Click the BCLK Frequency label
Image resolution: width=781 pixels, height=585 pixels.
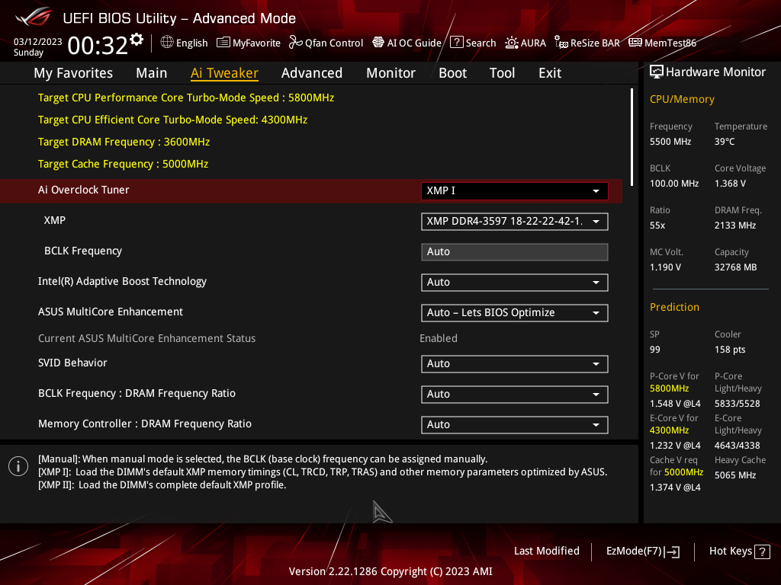(x=82, y=251)
